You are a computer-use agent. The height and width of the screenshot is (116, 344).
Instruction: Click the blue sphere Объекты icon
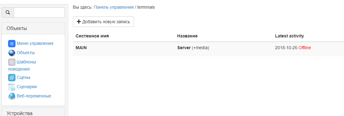[x=11, y=53]
